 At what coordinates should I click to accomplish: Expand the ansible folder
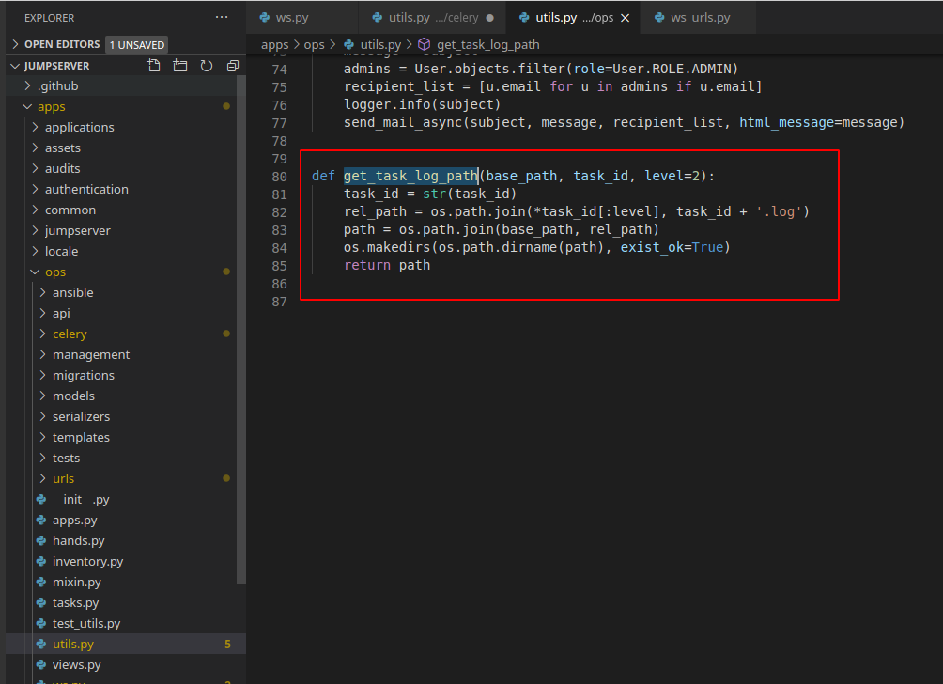tap(42, 292)
